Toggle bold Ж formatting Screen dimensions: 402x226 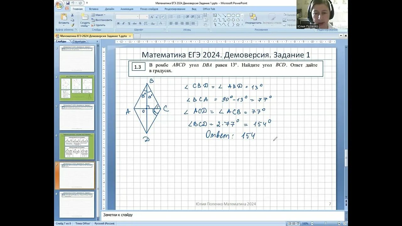point(118,23)
